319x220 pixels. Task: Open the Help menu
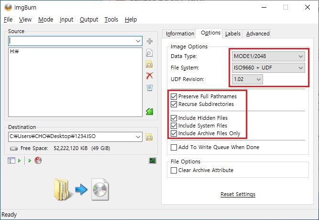131,20
